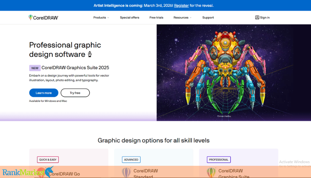Screen dimensions: 311x178
Task: Click the Register link in the banner
Action: (181, 6)
